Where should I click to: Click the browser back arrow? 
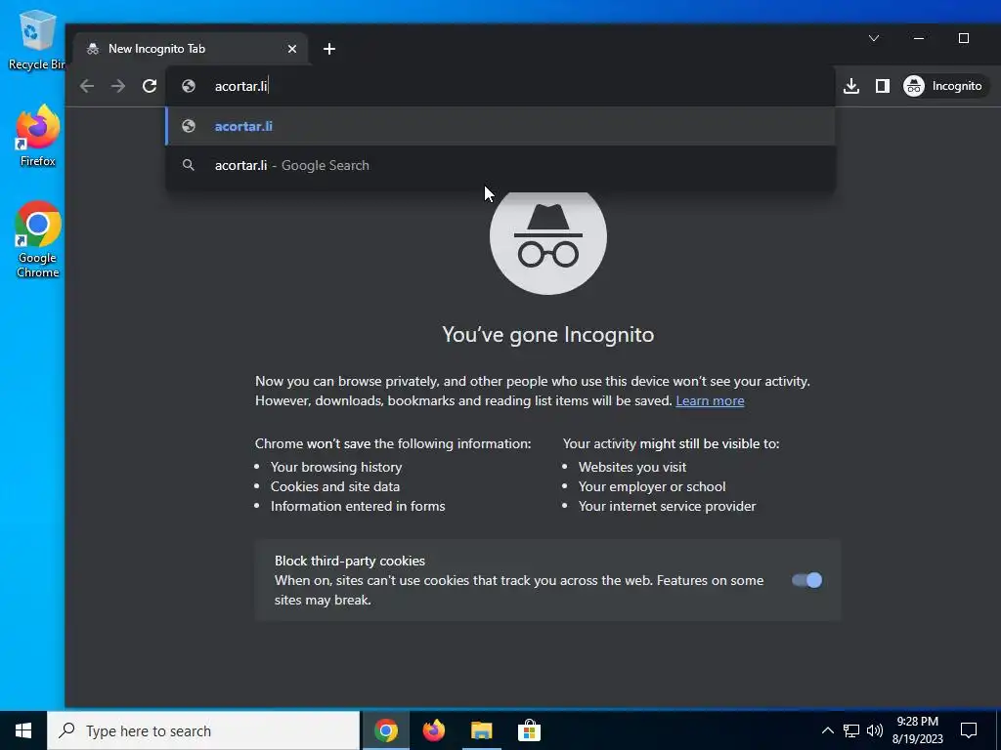[87, 86]
